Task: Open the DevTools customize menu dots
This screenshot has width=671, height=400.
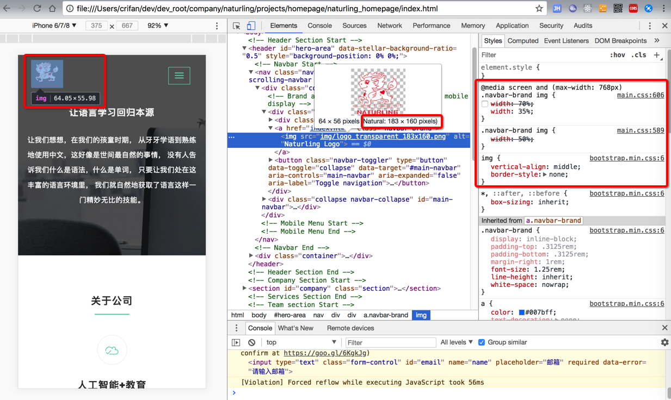Action: (650, 26)
